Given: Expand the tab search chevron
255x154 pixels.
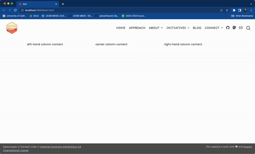Looking at the screenshot, I should (x=251, y=4).
